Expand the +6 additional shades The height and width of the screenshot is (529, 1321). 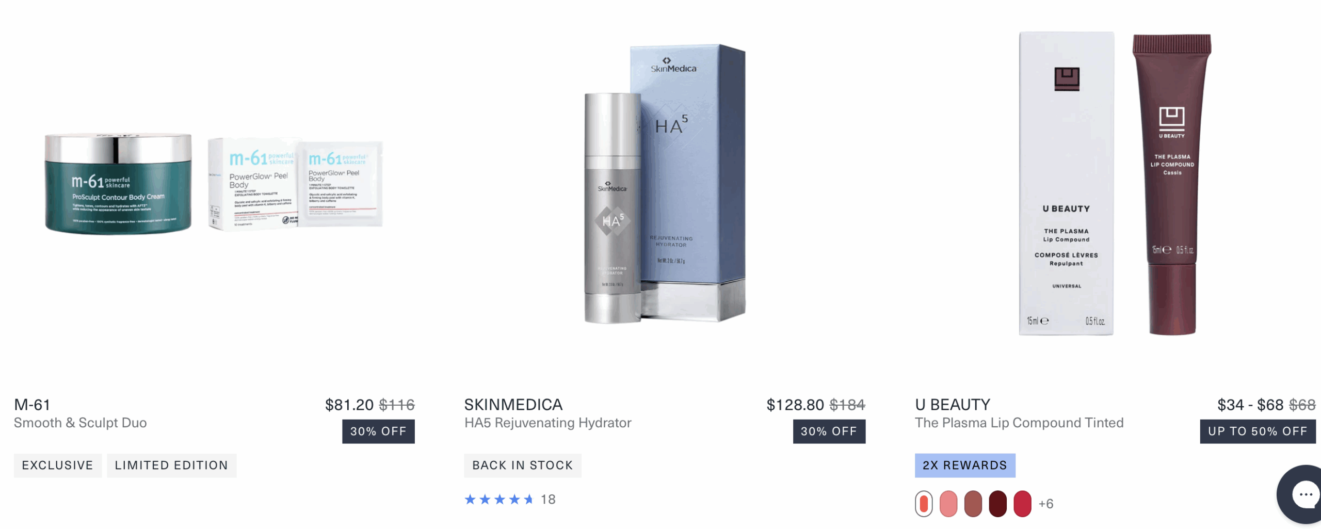(x=1046, y=504)
